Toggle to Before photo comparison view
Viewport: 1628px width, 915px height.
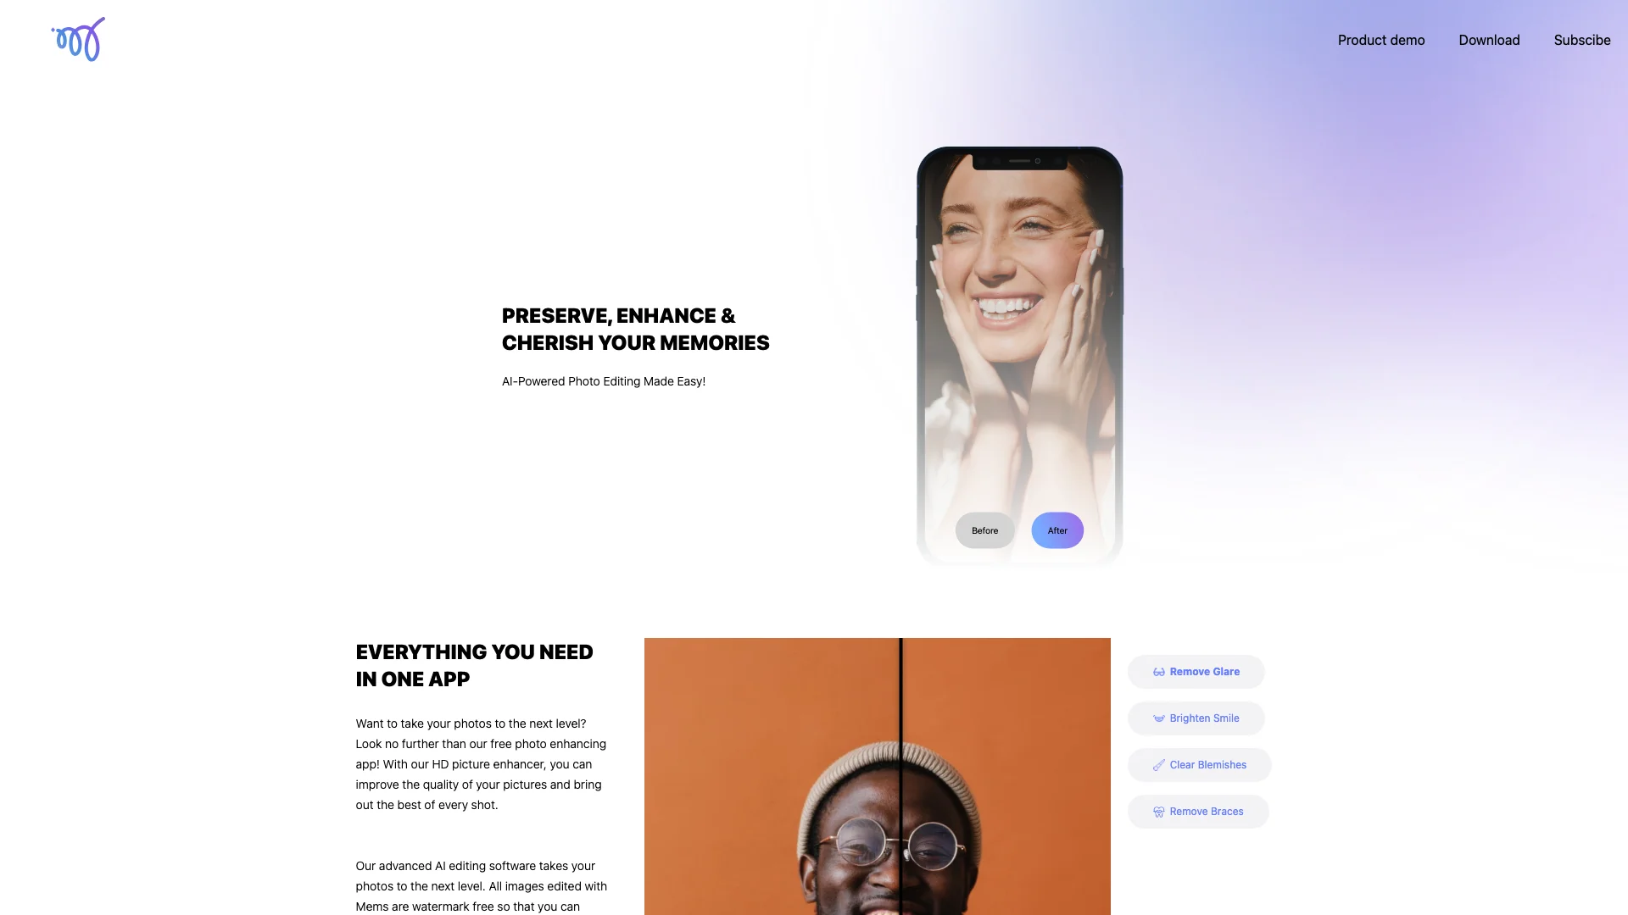[x=984, y=530]
